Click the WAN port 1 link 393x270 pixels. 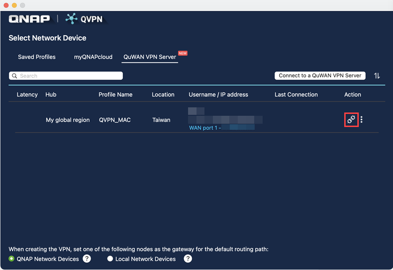205,128
